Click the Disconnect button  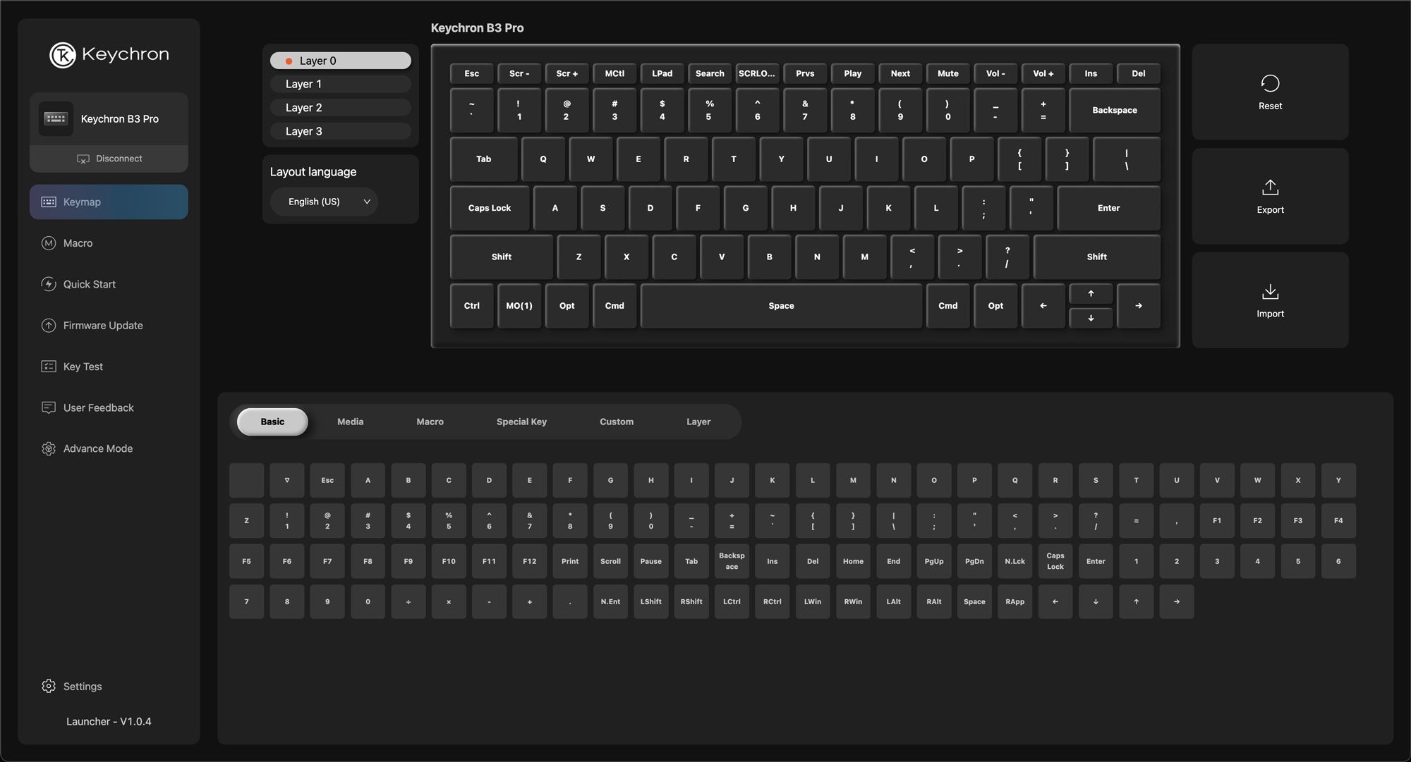[109, 159]
